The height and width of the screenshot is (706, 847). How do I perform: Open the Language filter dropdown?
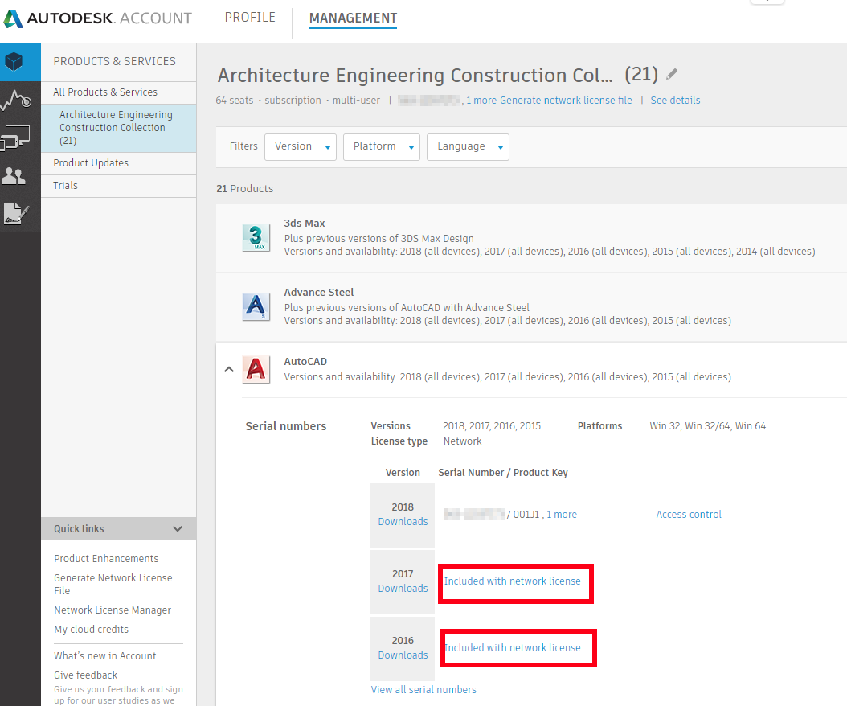coord(468,146)
